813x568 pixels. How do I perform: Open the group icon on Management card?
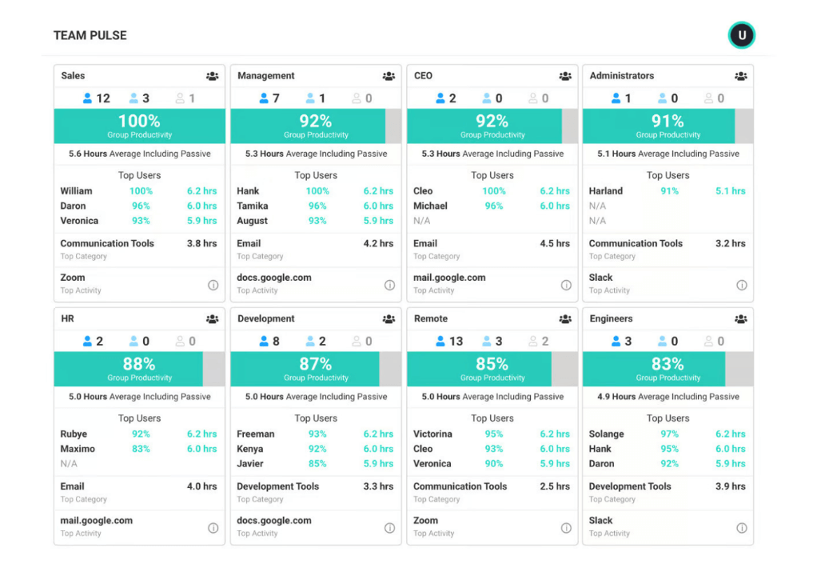(x=389, y=76)
